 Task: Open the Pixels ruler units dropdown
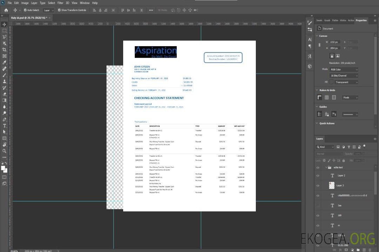[350, 98]
